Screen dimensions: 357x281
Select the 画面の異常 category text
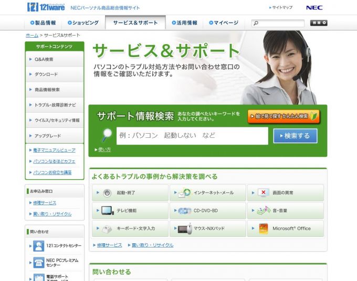283,193
